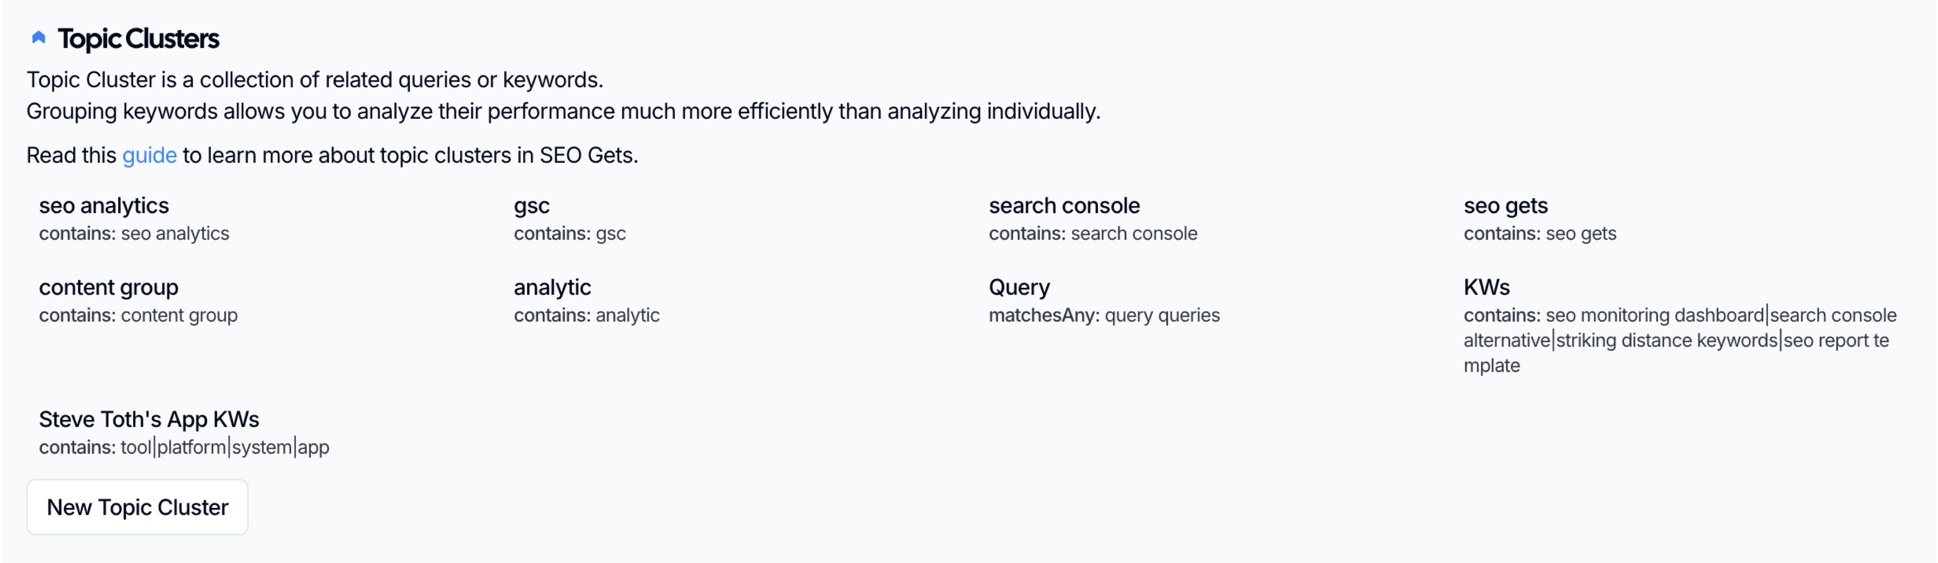Click the Topic Clusters heading
Image resolution: width=1938 pixels, height=563 pixels.
(x=139, y=39)
